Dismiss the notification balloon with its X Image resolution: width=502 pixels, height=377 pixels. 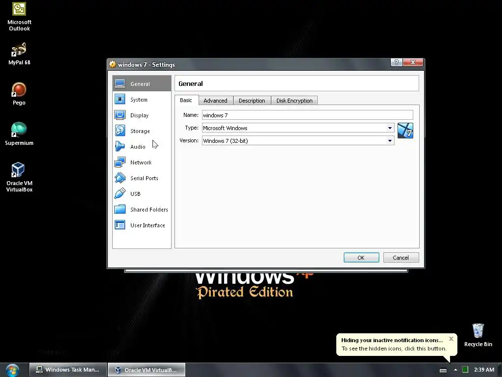click(451, 339)
